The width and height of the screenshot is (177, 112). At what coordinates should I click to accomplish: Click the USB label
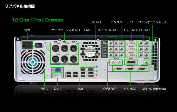pyautogui.click(x=80, y=89)
